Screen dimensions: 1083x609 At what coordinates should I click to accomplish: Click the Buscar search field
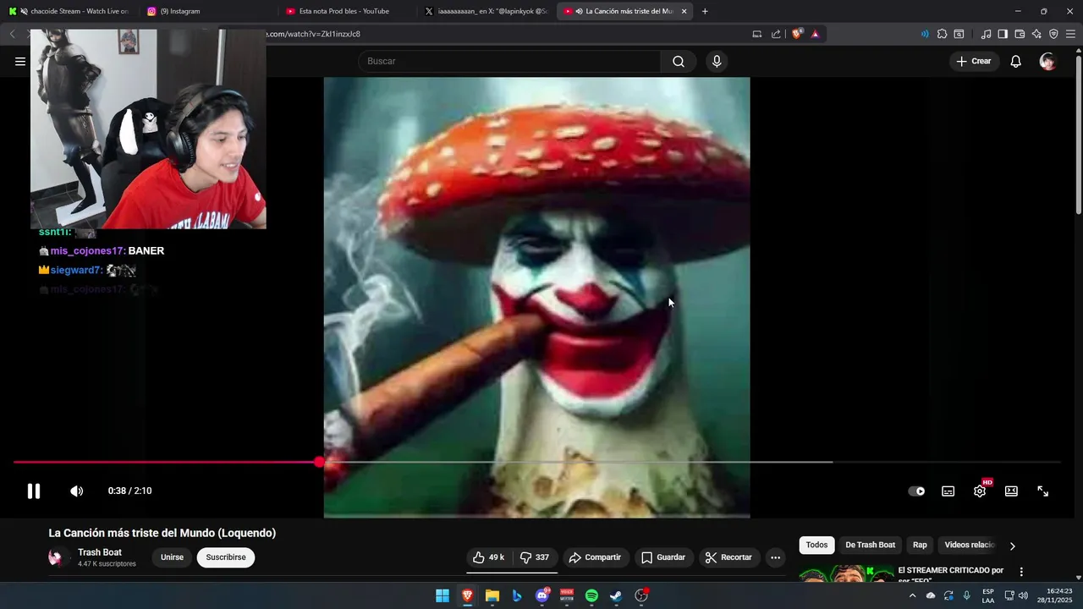509,61
